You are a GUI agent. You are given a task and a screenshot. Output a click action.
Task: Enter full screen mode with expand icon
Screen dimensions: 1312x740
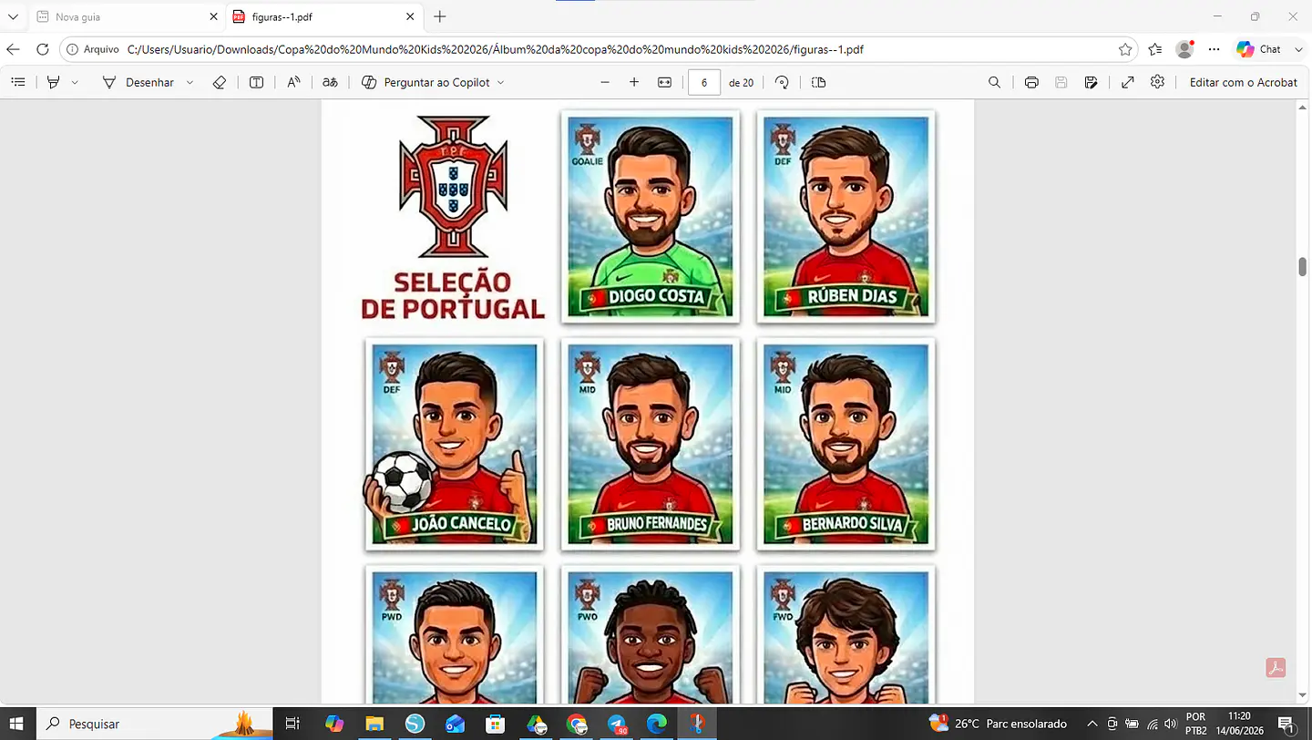click(1128, 82)
